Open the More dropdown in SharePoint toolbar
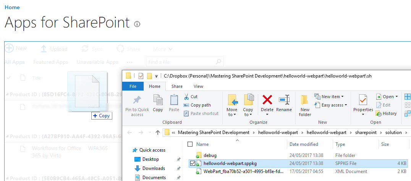This screenshot has width=411, height=181. tap(163, 49)
